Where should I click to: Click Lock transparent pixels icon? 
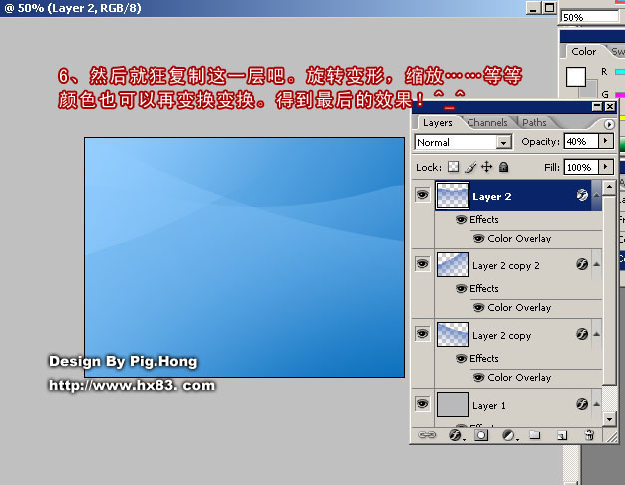tap(453, 167)
